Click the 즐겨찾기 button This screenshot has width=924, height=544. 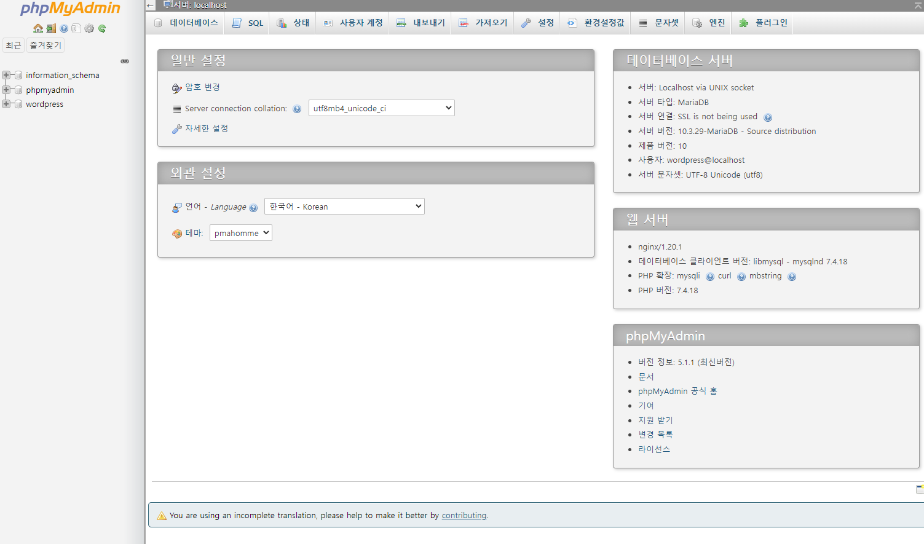(x=45, y=45)
